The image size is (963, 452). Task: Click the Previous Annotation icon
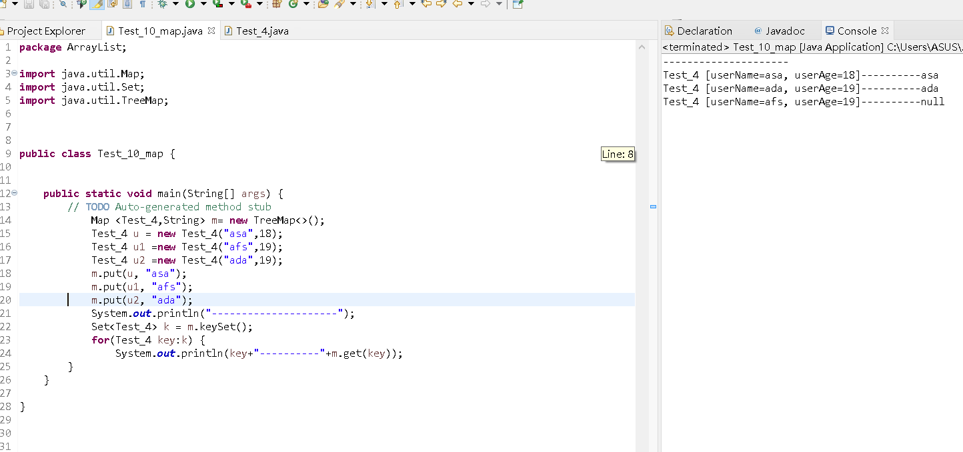click(x=398, y=4)
